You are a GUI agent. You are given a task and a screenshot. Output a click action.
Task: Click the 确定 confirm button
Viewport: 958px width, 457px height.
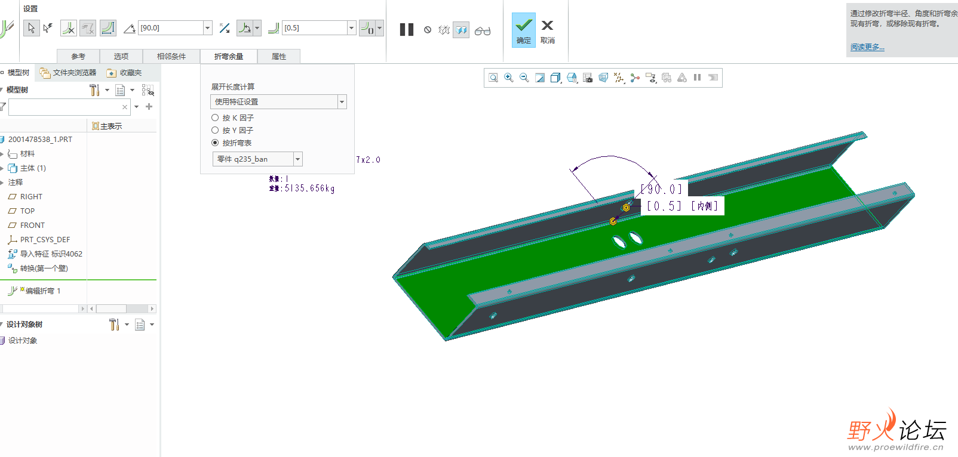click(524, 30)
